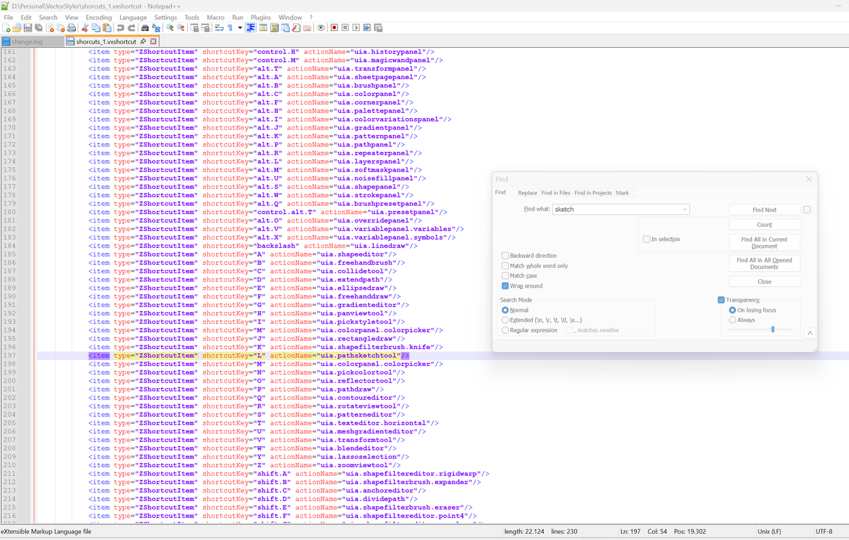
Task: Click the Redo arrow icon
Action: click(x=132, y=28)
